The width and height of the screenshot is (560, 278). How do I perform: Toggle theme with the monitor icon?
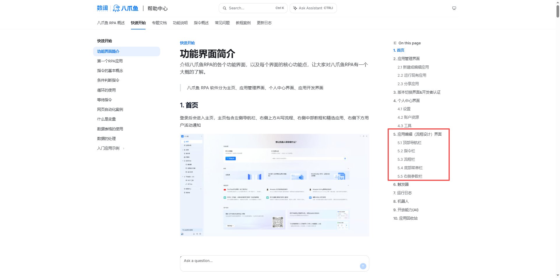[x=454, y=8]
